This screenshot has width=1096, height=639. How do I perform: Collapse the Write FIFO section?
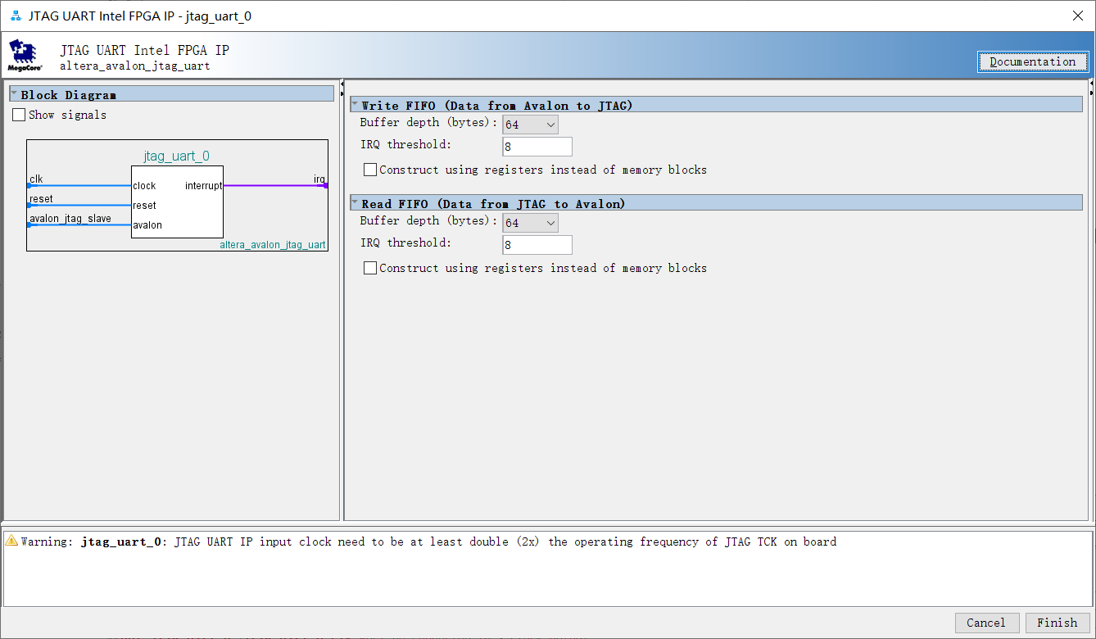point(355,105)
